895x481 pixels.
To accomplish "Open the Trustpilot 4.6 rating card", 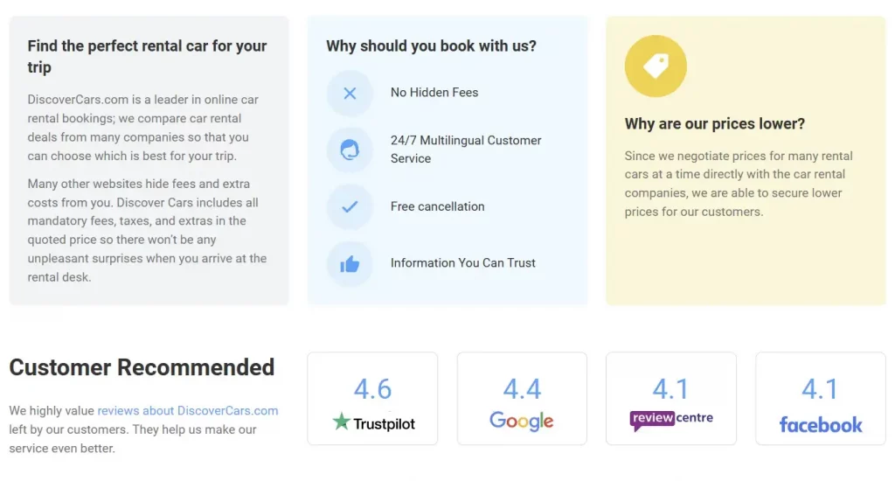I will click(x=372, y=398).
